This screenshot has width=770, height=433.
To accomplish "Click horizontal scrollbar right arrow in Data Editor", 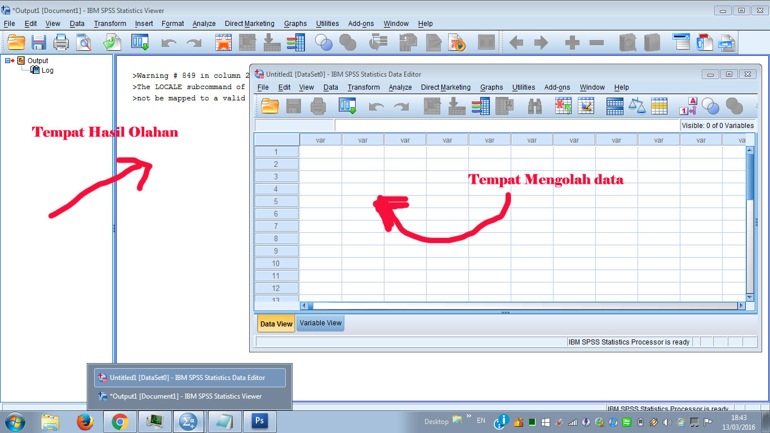I will click(x=741, y=306).
